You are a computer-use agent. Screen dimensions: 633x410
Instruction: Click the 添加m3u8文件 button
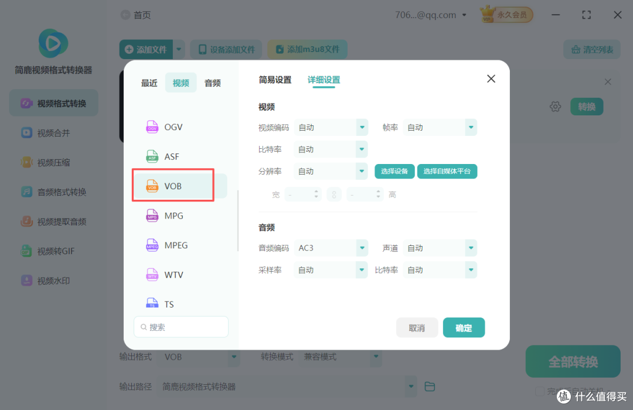tap(307, 50)
